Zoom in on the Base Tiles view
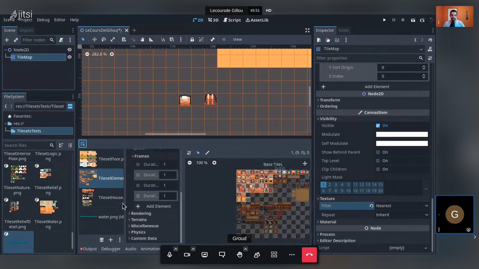This screenshot has height=269, width=479. pos(214,163)
